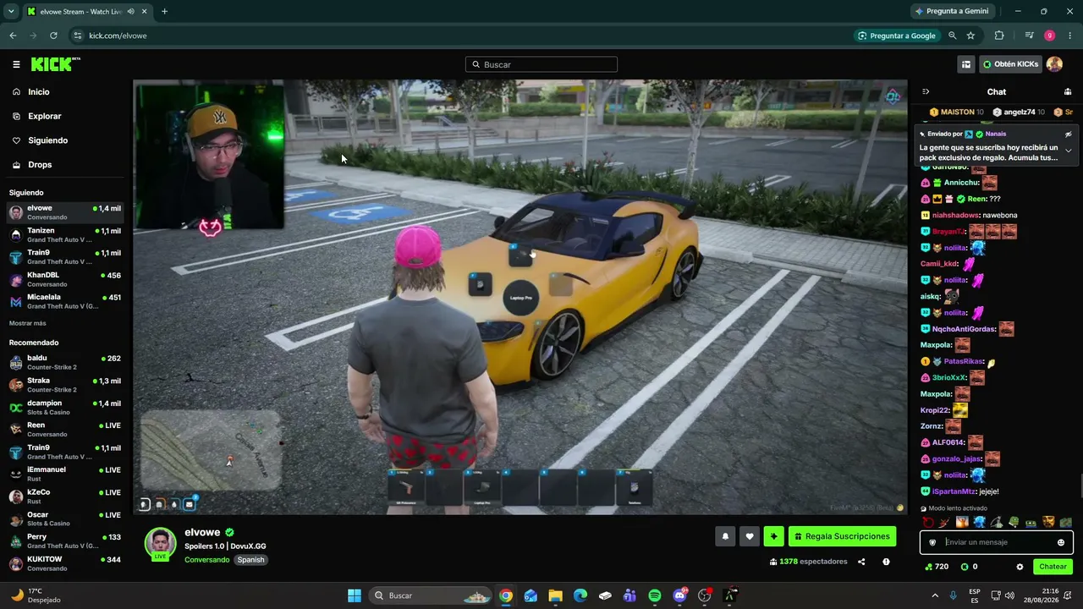Open Straka recommended channel
The height and width of the screenshot is (609, 1083).
66,385
